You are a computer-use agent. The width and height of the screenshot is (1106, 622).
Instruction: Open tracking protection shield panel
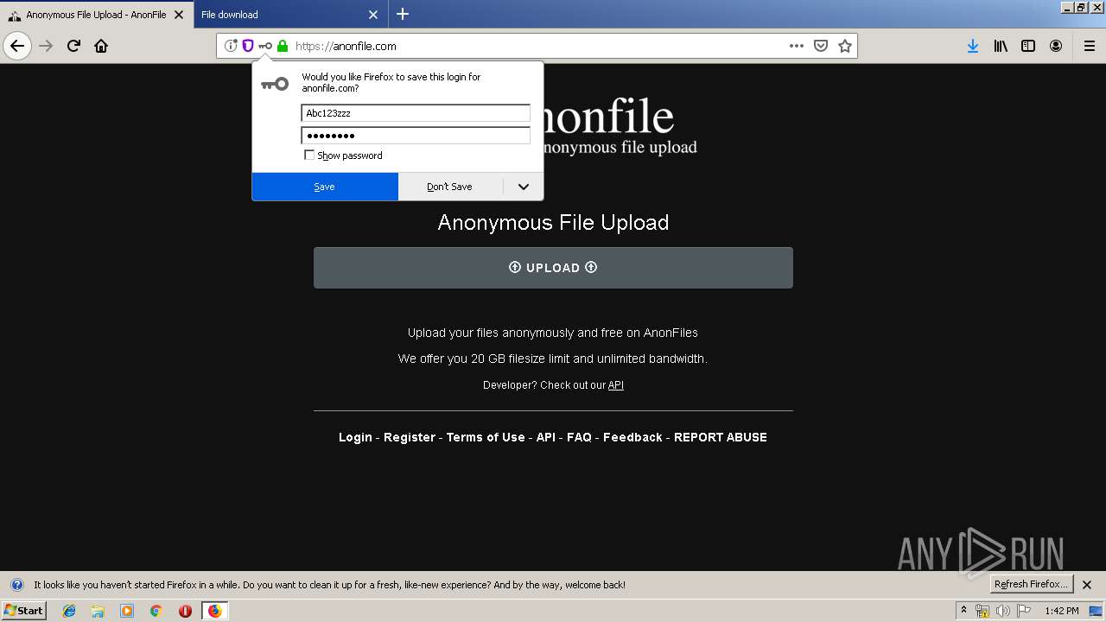tap(248, 46)
